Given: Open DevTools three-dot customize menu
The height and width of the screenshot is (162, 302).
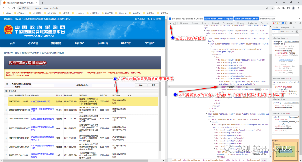Looking at the screenshot, I should [295, 23].
